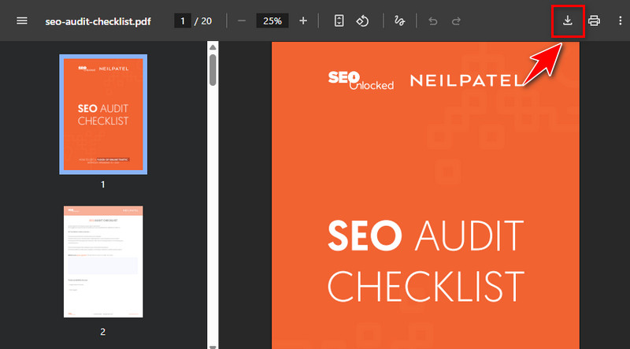Image resolution: width=630 pixels, height=349 pixels.
Task: Rotate the document counterclockwise
Action: [x=362, y=20]
